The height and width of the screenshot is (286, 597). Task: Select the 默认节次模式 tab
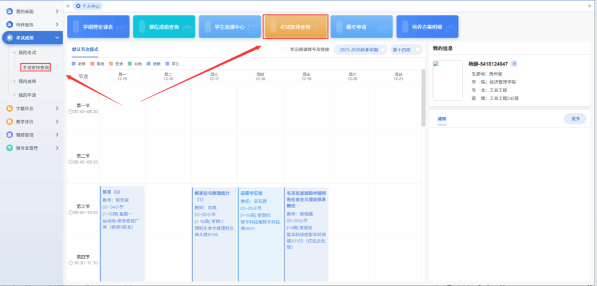pyautogui.click(x=85, y=50)
